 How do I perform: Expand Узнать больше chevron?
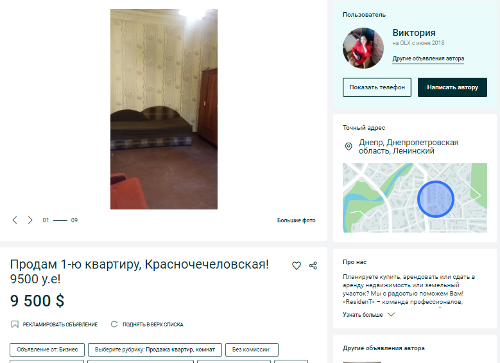pyautogui.click(x=392, y=314)
